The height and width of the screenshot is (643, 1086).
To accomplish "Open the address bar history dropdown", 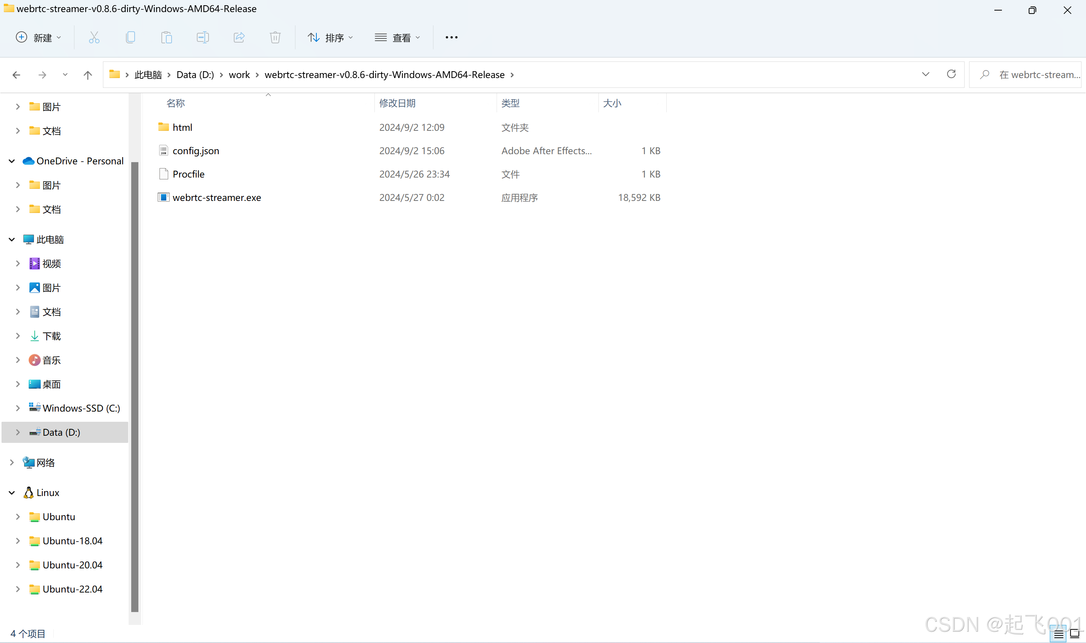I will [x=926, y=75].
